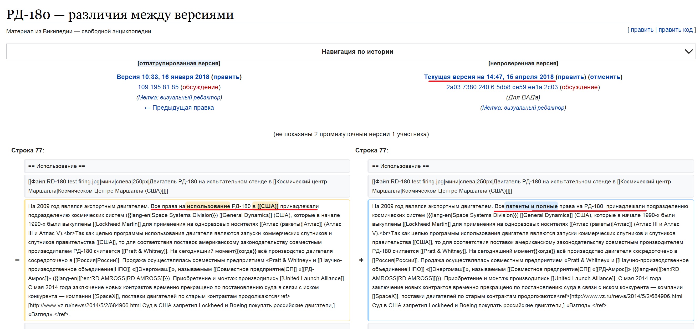Open 'Текущая версия на 14:47, 15 апреля 2018'

[489, 77]
